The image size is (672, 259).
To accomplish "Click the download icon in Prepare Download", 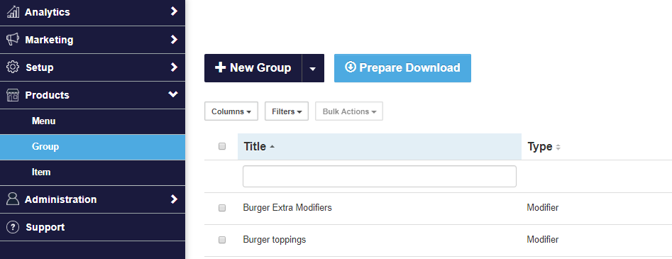I will click(x=350, y=67).
